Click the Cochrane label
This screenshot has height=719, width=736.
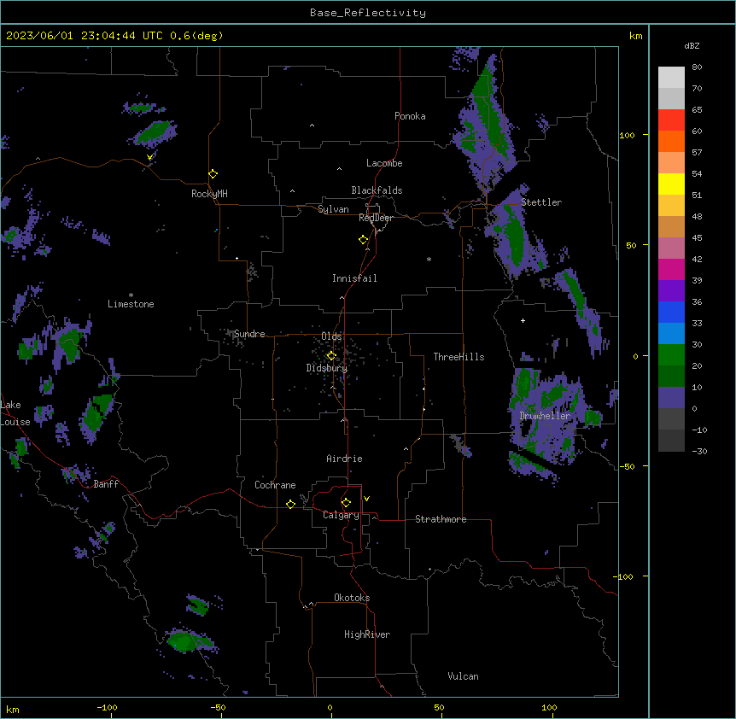point(275,485)
